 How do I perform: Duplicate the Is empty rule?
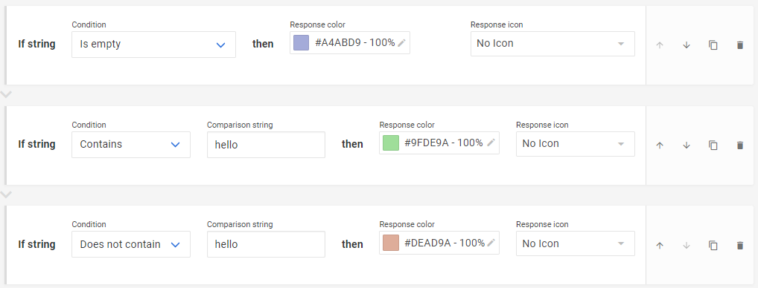[x=713, y=45]
